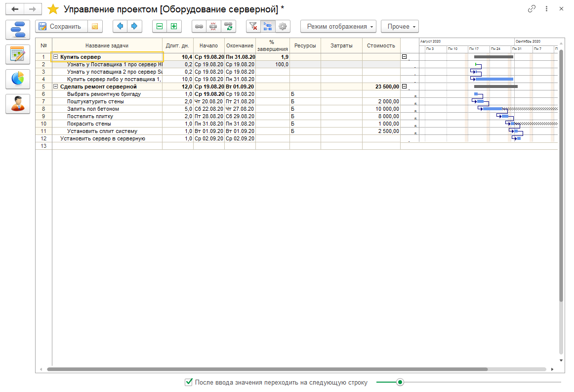The width and height of the screenshot is (574, 392).
Task: Select the 'Залить пол бетоном' task row
Action: click(93, 109)
